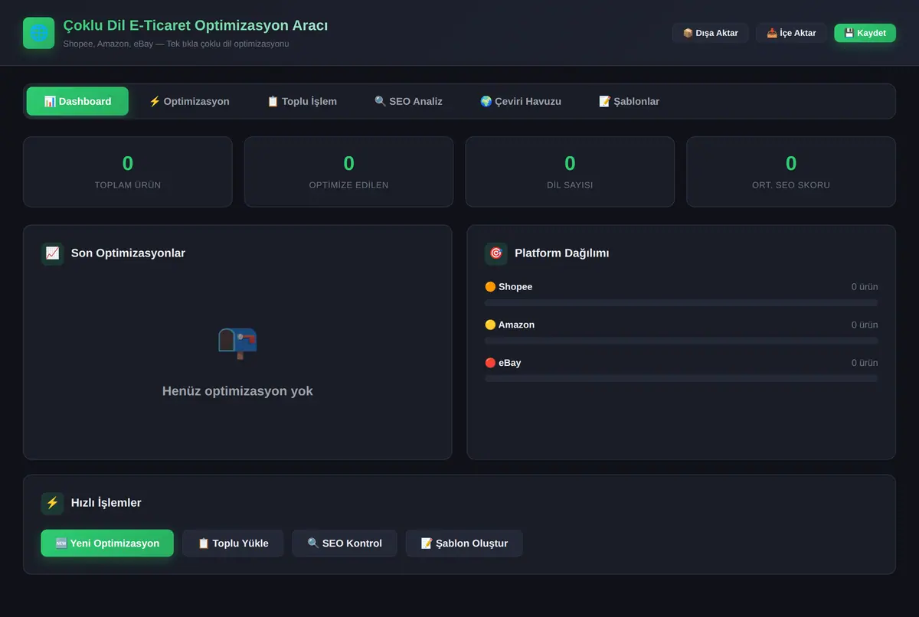Save with the Kaydet button
The image size is (919, 617).
click(x=865, y=33)
